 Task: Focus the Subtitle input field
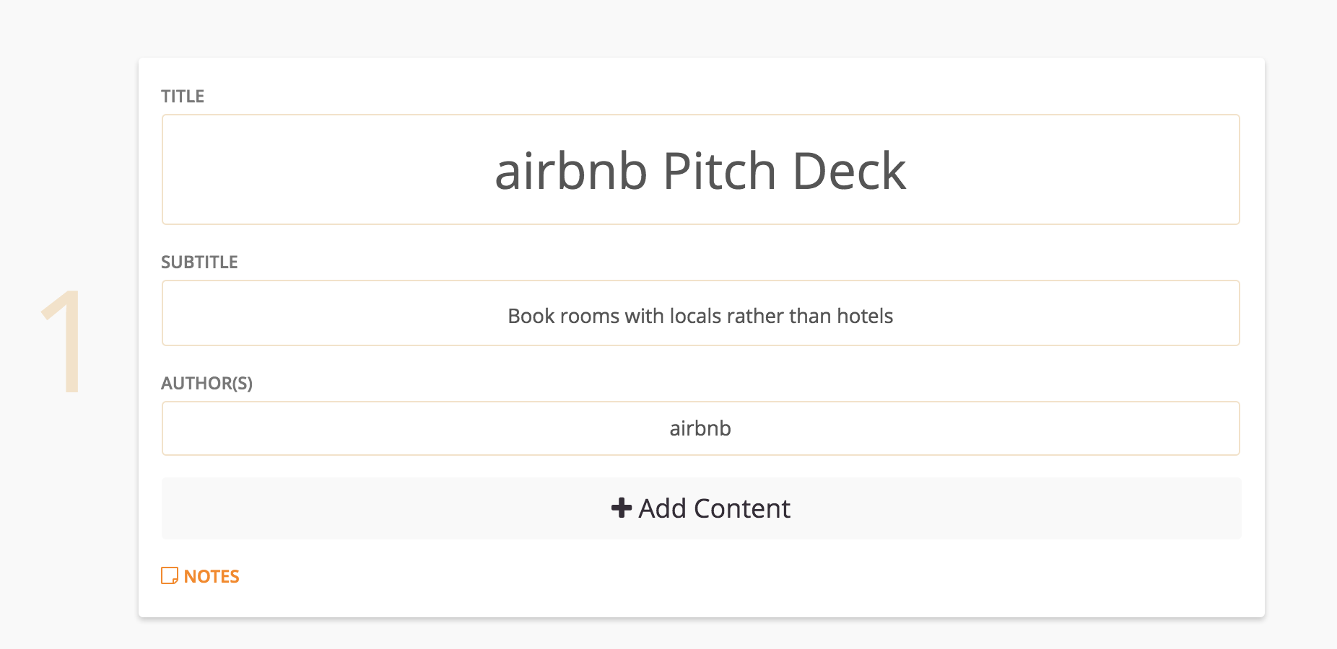(701, 313)
